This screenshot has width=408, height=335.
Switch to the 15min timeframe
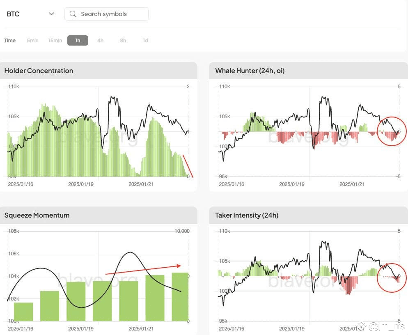[x=55, y=40]
